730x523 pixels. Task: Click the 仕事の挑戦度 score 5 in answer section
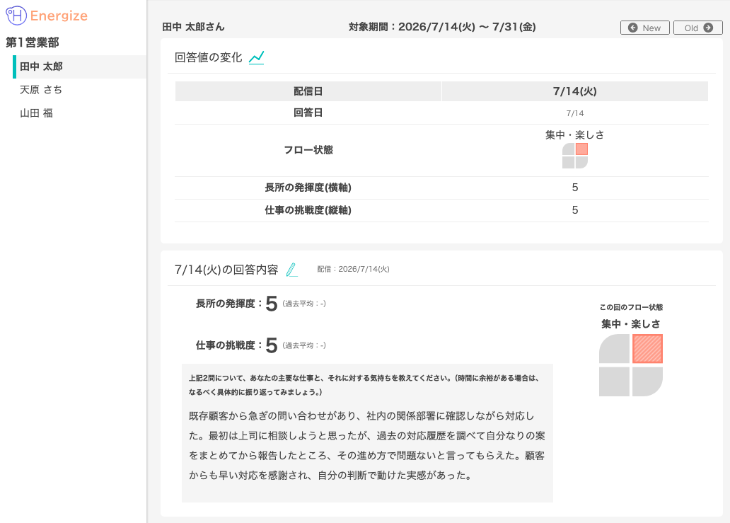pos(272,345)
